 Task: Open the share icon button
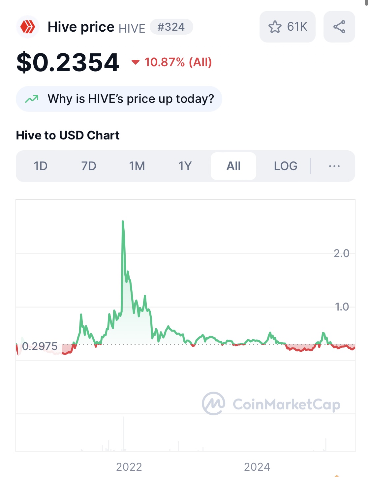(339, 27)
